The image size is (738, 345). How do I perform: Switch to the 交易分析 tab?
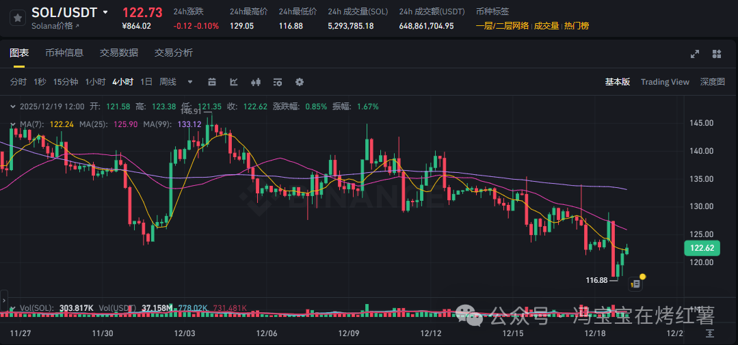pos(173,53)
